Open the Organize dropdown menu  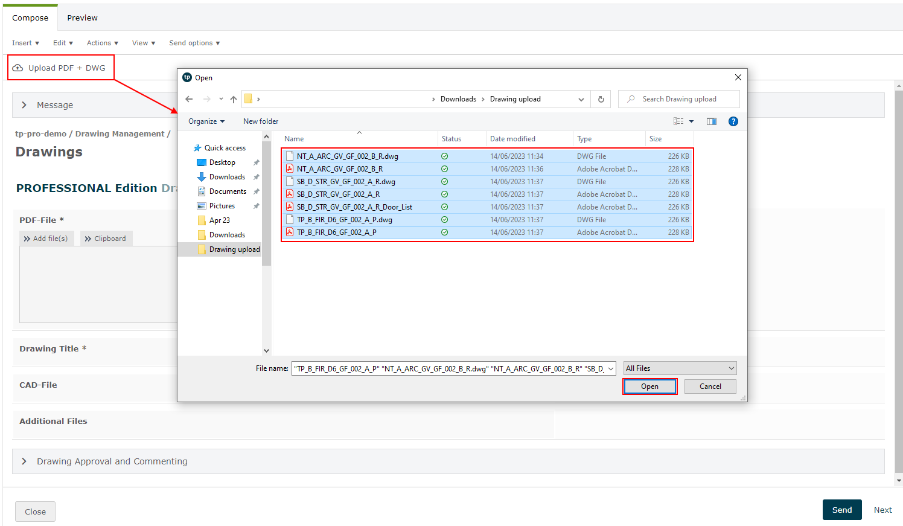point(206,121)
